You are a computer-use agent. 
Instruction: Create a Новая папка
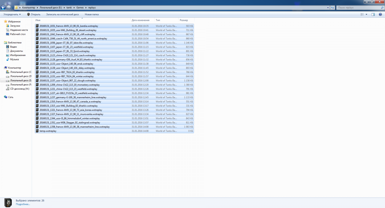[92, 14]
